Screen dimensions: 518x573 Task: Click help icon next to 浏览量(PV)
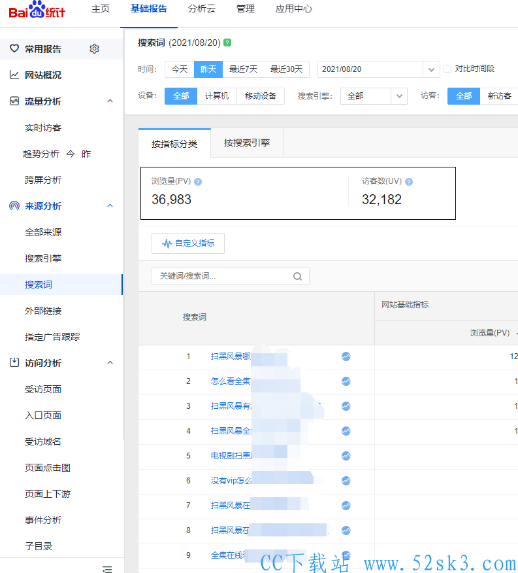click(x=198, y=182)
